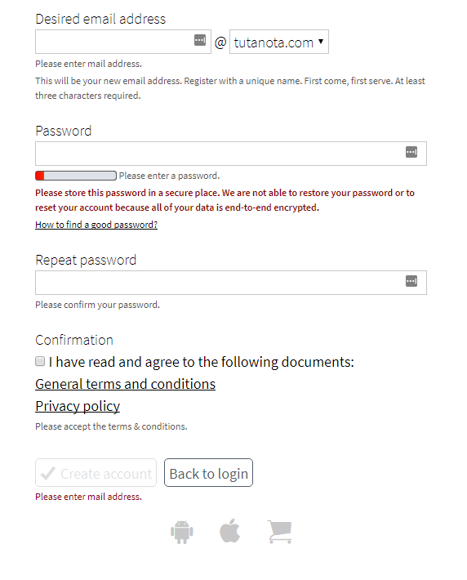The image size is (467, 580).
Task: Click the password strength bar
Action: (x=76, y=176)
